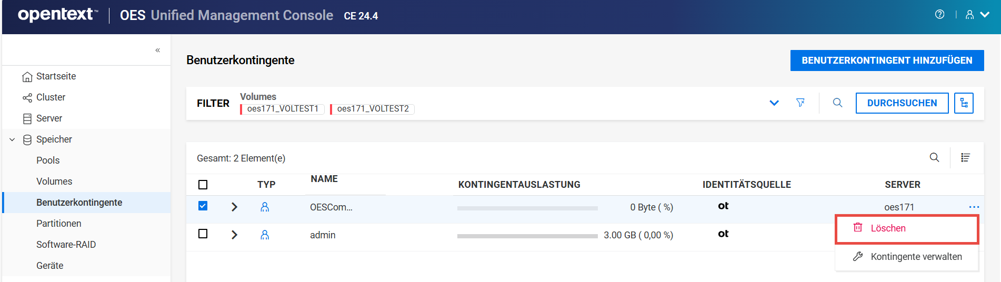Expand the filter dropdown chevron

pos(774,103)
